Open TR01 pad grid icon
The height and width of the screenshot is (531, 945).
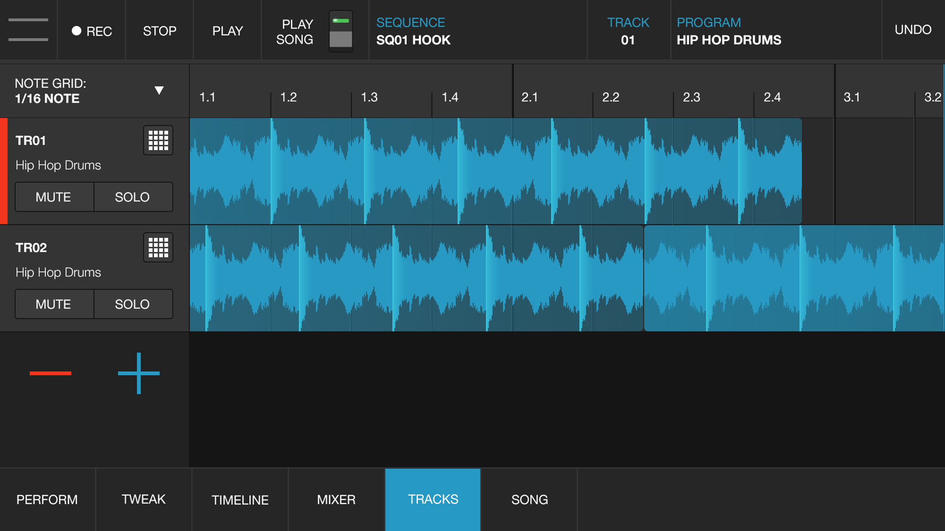click(x=158, y=140)
